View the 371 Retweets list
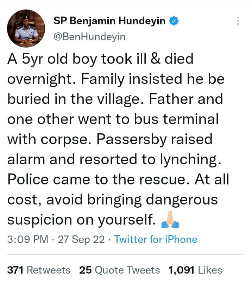This screenshot has height=281, width=252. pos(39,270)
